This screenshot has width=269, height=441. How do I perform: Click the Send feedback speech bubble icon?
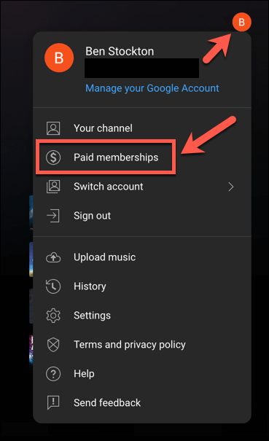pyautogui.click(x=53, y=403)
